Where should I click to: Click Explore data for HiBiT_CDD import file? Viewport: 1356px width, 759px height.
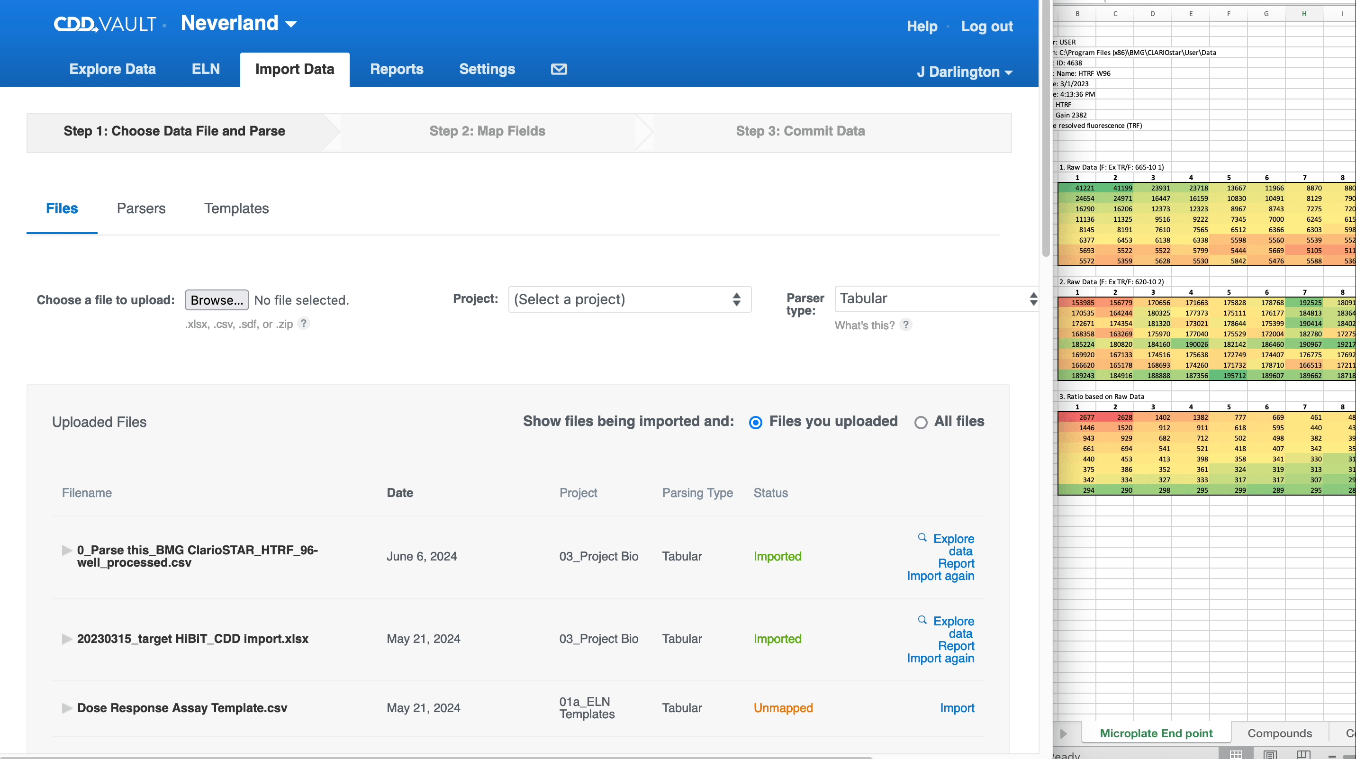[953, 627]
